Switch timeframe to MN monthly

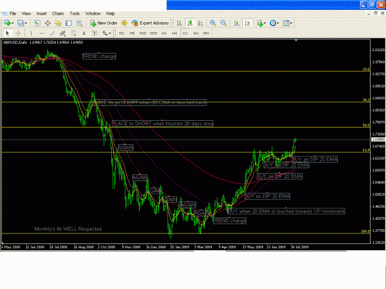point(206,33)
